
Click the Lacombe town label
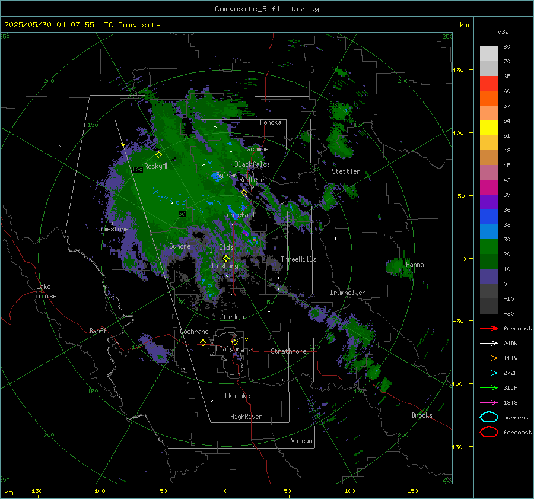point(256,149)
